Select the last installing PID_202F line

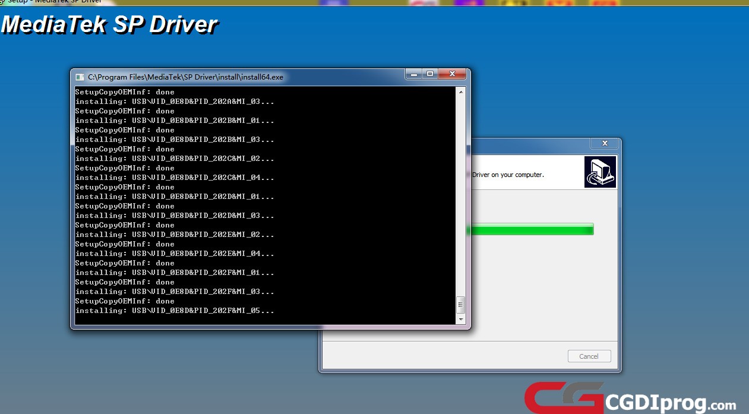point(173,310)
